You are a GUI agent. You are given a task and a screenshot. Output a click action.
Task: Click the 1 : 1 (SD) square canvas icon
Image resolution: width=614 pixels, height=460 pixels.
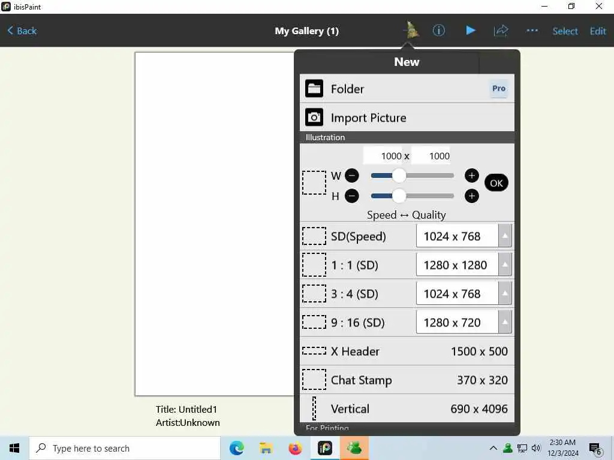314,265
